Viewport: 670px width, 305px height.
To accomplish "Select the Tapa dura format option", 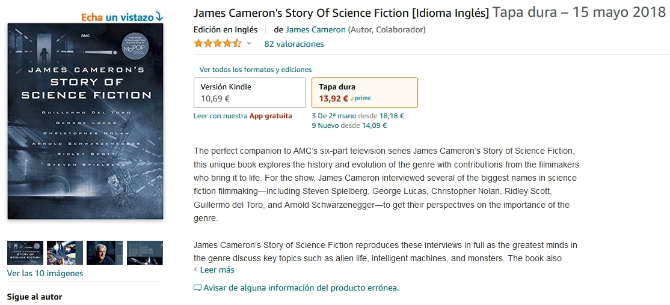I will tap(364, 92).
